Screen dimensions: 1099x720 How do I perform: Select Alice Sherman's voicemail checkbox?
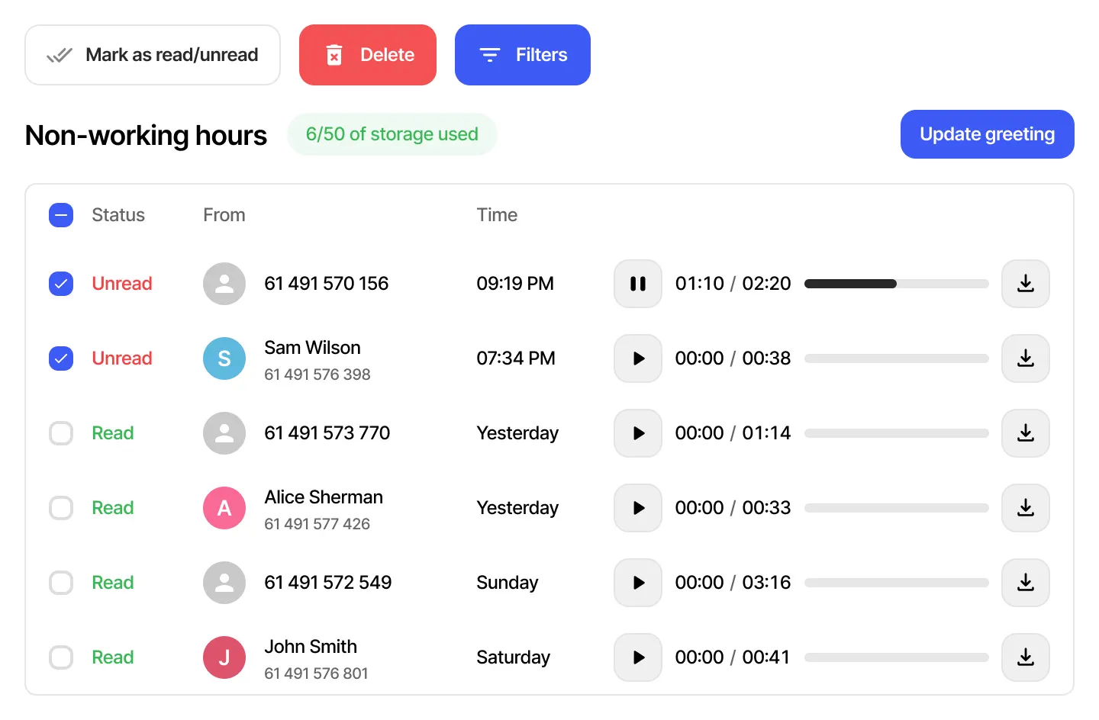click(61, 508)
